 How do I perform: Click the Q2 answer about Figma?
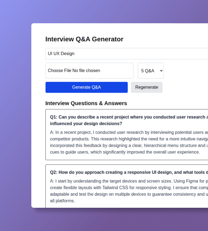pyautogui.click(x=129, y=191)
